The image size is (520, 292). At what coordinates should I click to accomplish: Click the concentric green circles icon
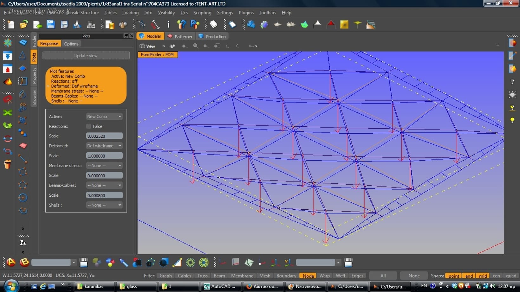click(x=204, y=263)
